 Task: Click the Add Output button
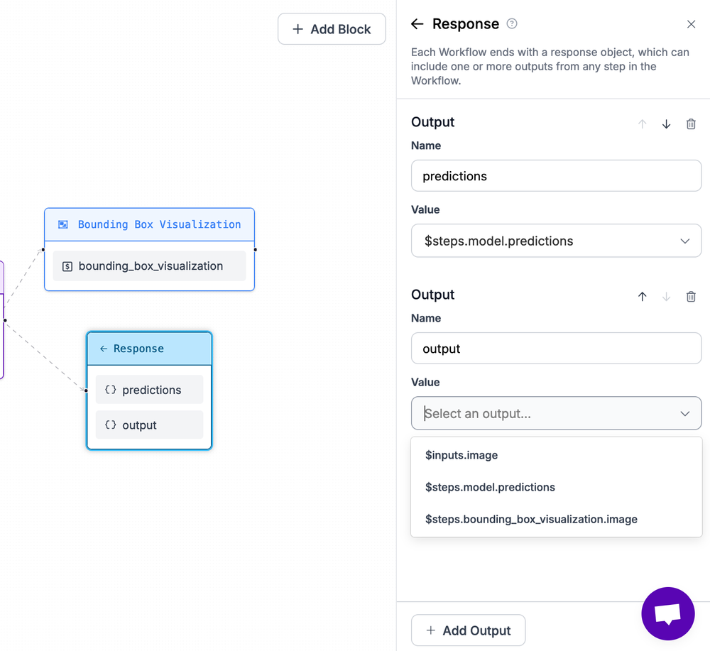pyautogui.click(x=468, y=630)
